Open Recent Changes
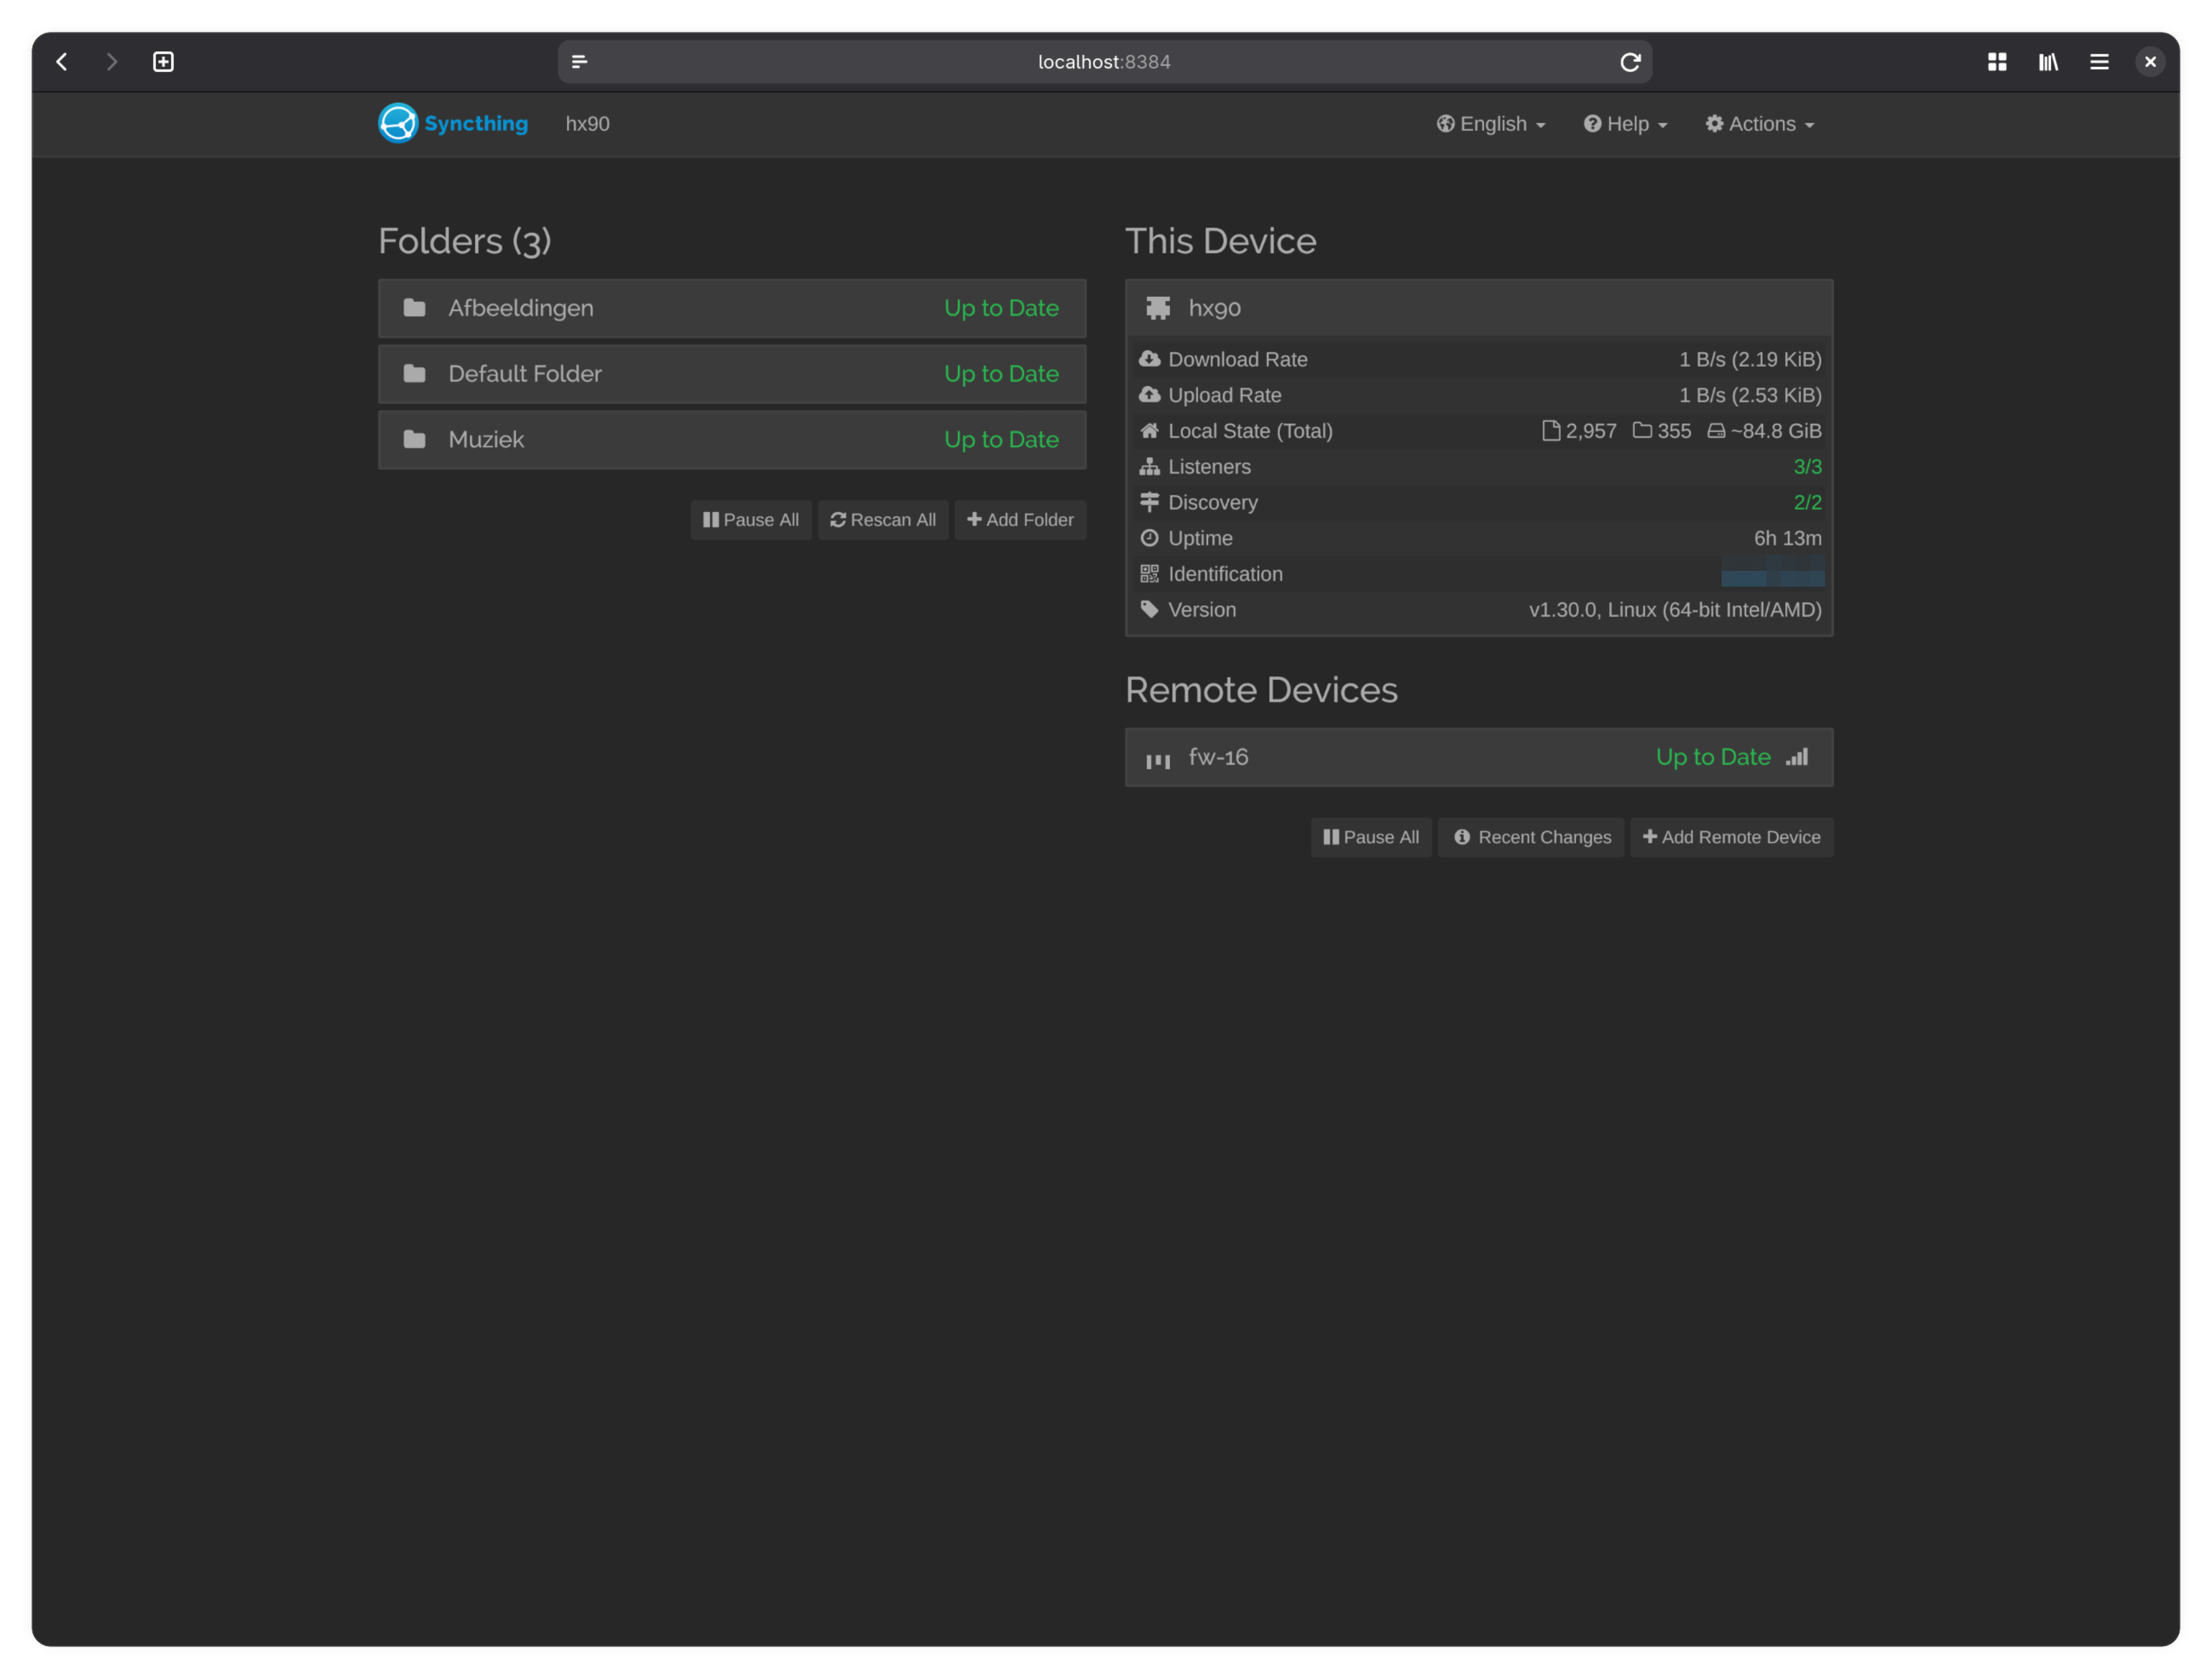Screen dimensions: 2212x1678 (x=1531, y=837)
